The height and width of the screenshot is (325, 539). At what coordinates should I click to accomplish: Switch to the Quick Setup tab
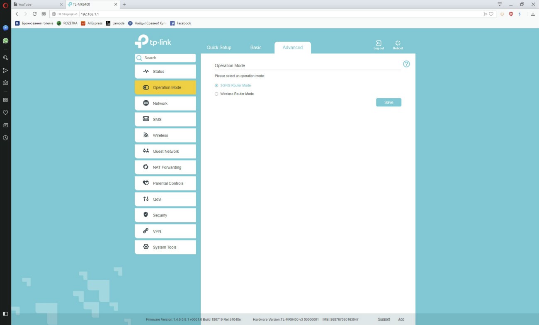click(x=219, y=48)
